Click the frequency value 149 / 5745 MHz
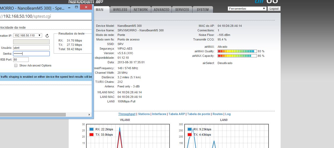Image resolution: width=334 pixels, height=148 pixels. tap(128, 68)
